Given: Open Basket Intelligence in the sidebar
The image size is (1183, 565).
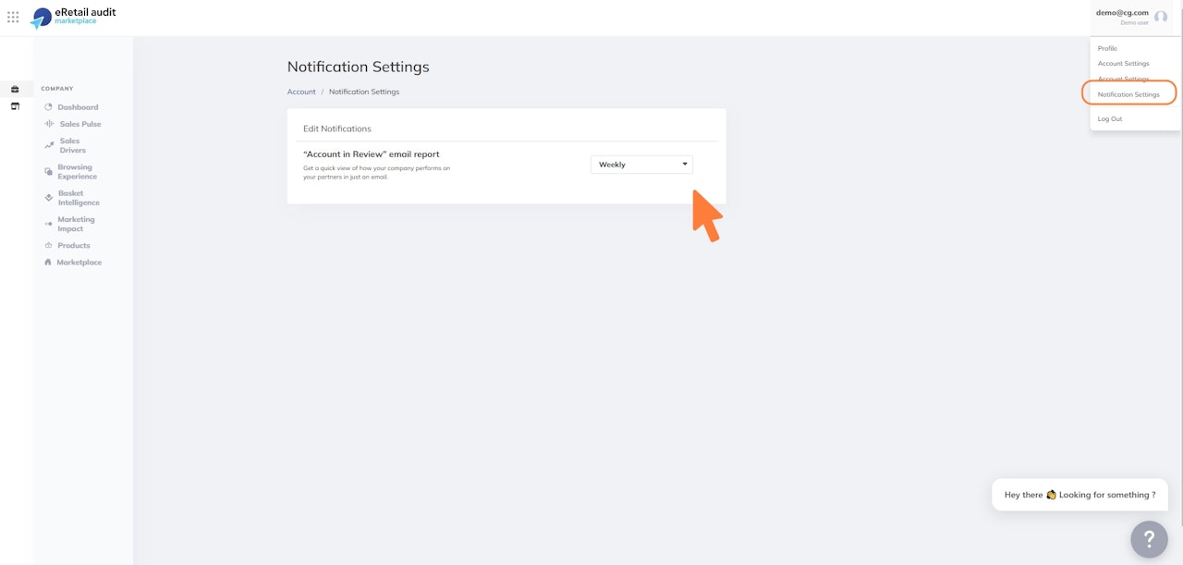Looking at the screenshot, I should [79, 198].
